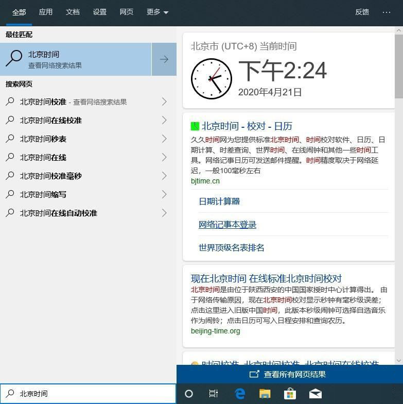
Task: Open the bjtime.cn URL
Action: tap(205, 181)
